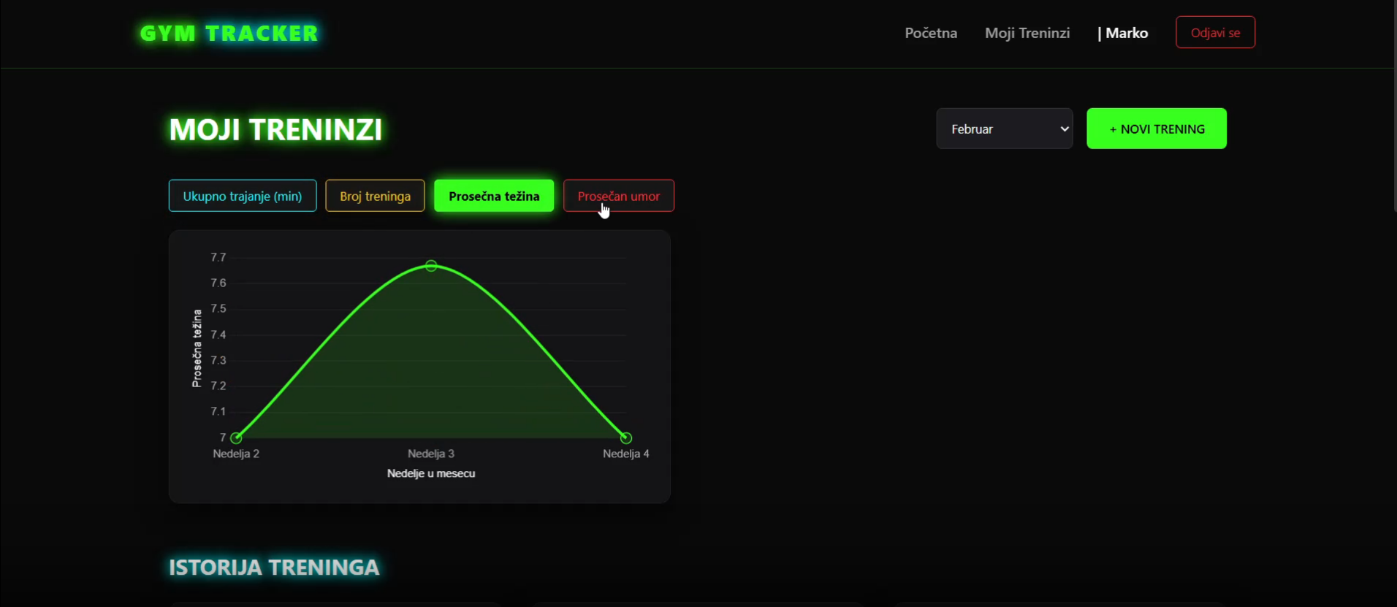Switch chart to Ukupno trajanje (min)
The image size is (1397, 607).
click(243, 196)
